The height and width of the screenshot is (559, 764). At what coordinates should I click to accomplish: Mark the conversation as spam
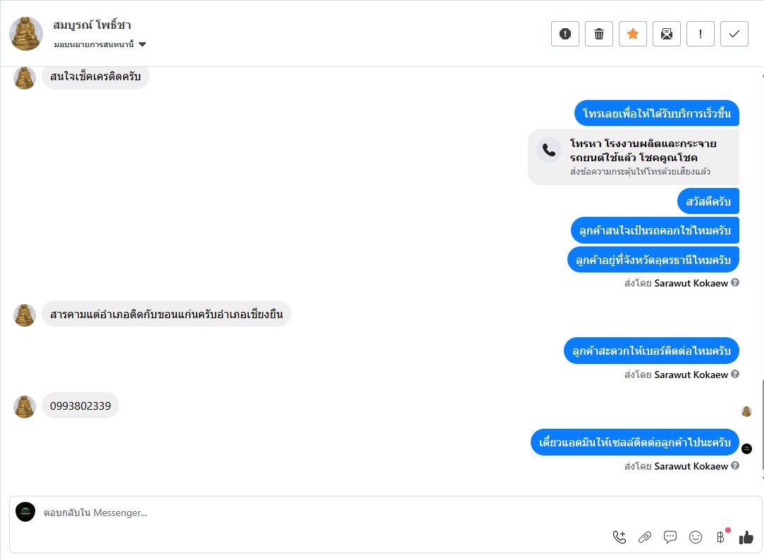[x=565, y=34]
